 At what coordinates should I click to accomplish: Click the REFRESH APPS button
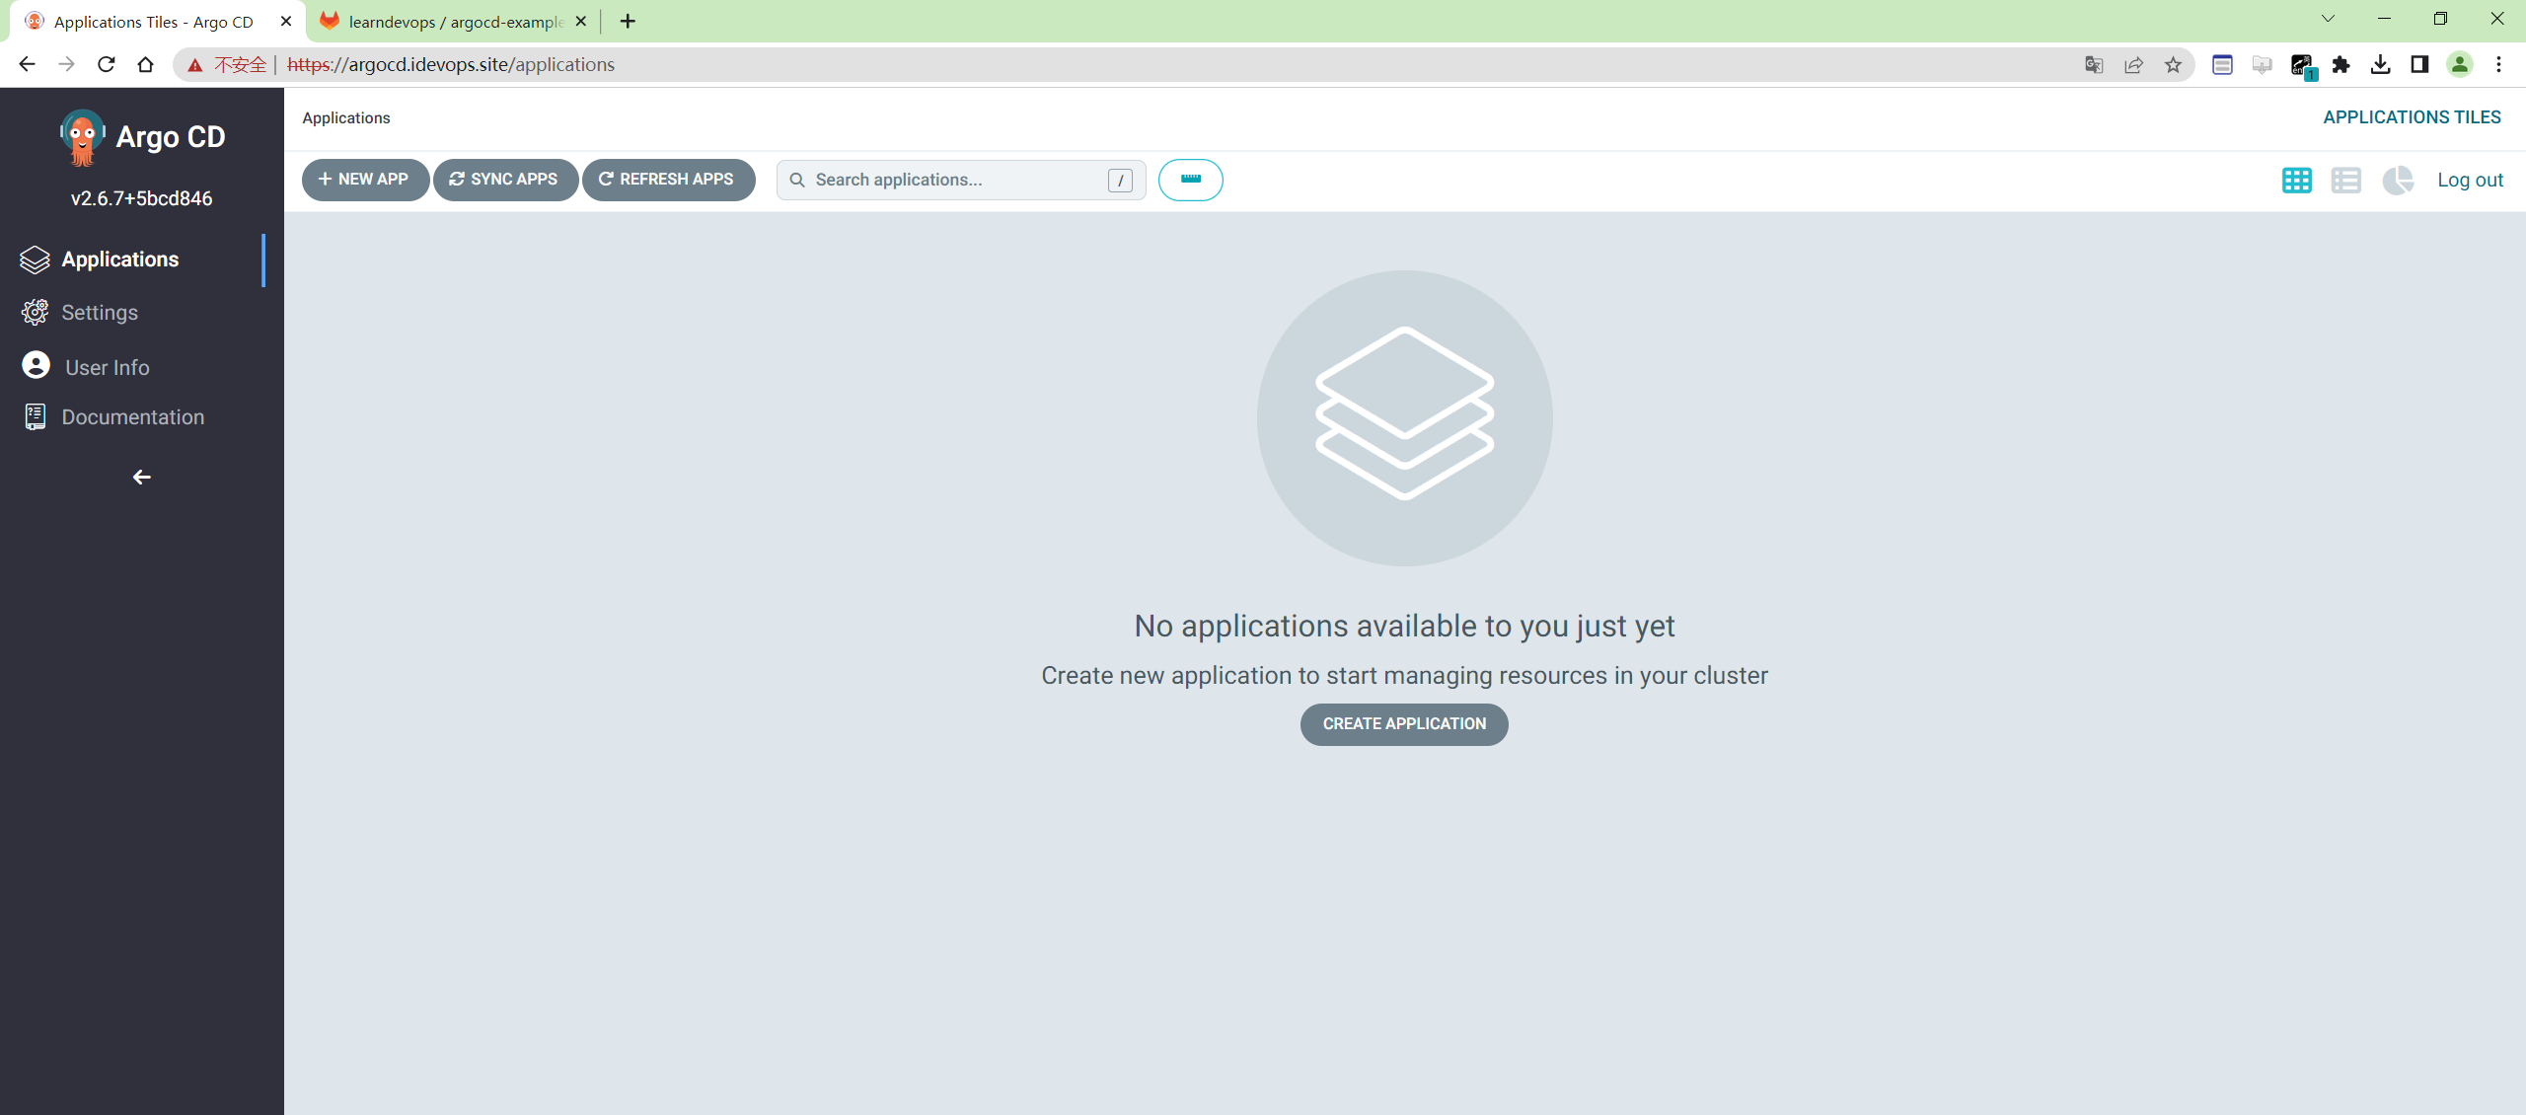[668, 180]
